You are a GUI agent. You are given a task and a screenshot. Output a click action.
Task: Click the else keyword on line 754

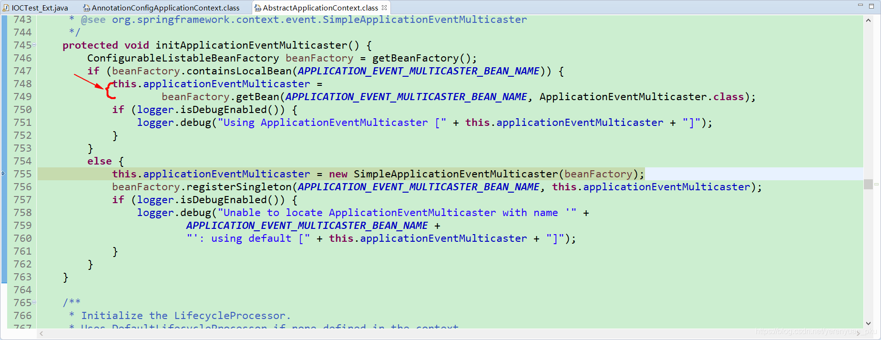click(x=100, y=161)
